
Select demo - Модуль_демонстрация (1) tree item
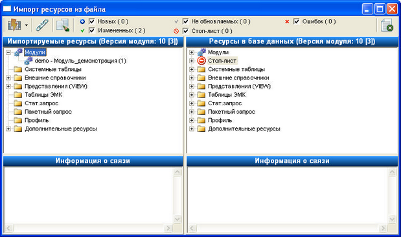80,61
